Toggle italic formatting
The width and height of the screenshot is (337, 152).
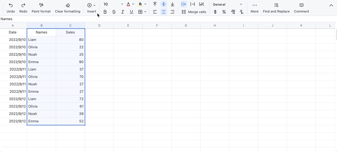[123, 12]
